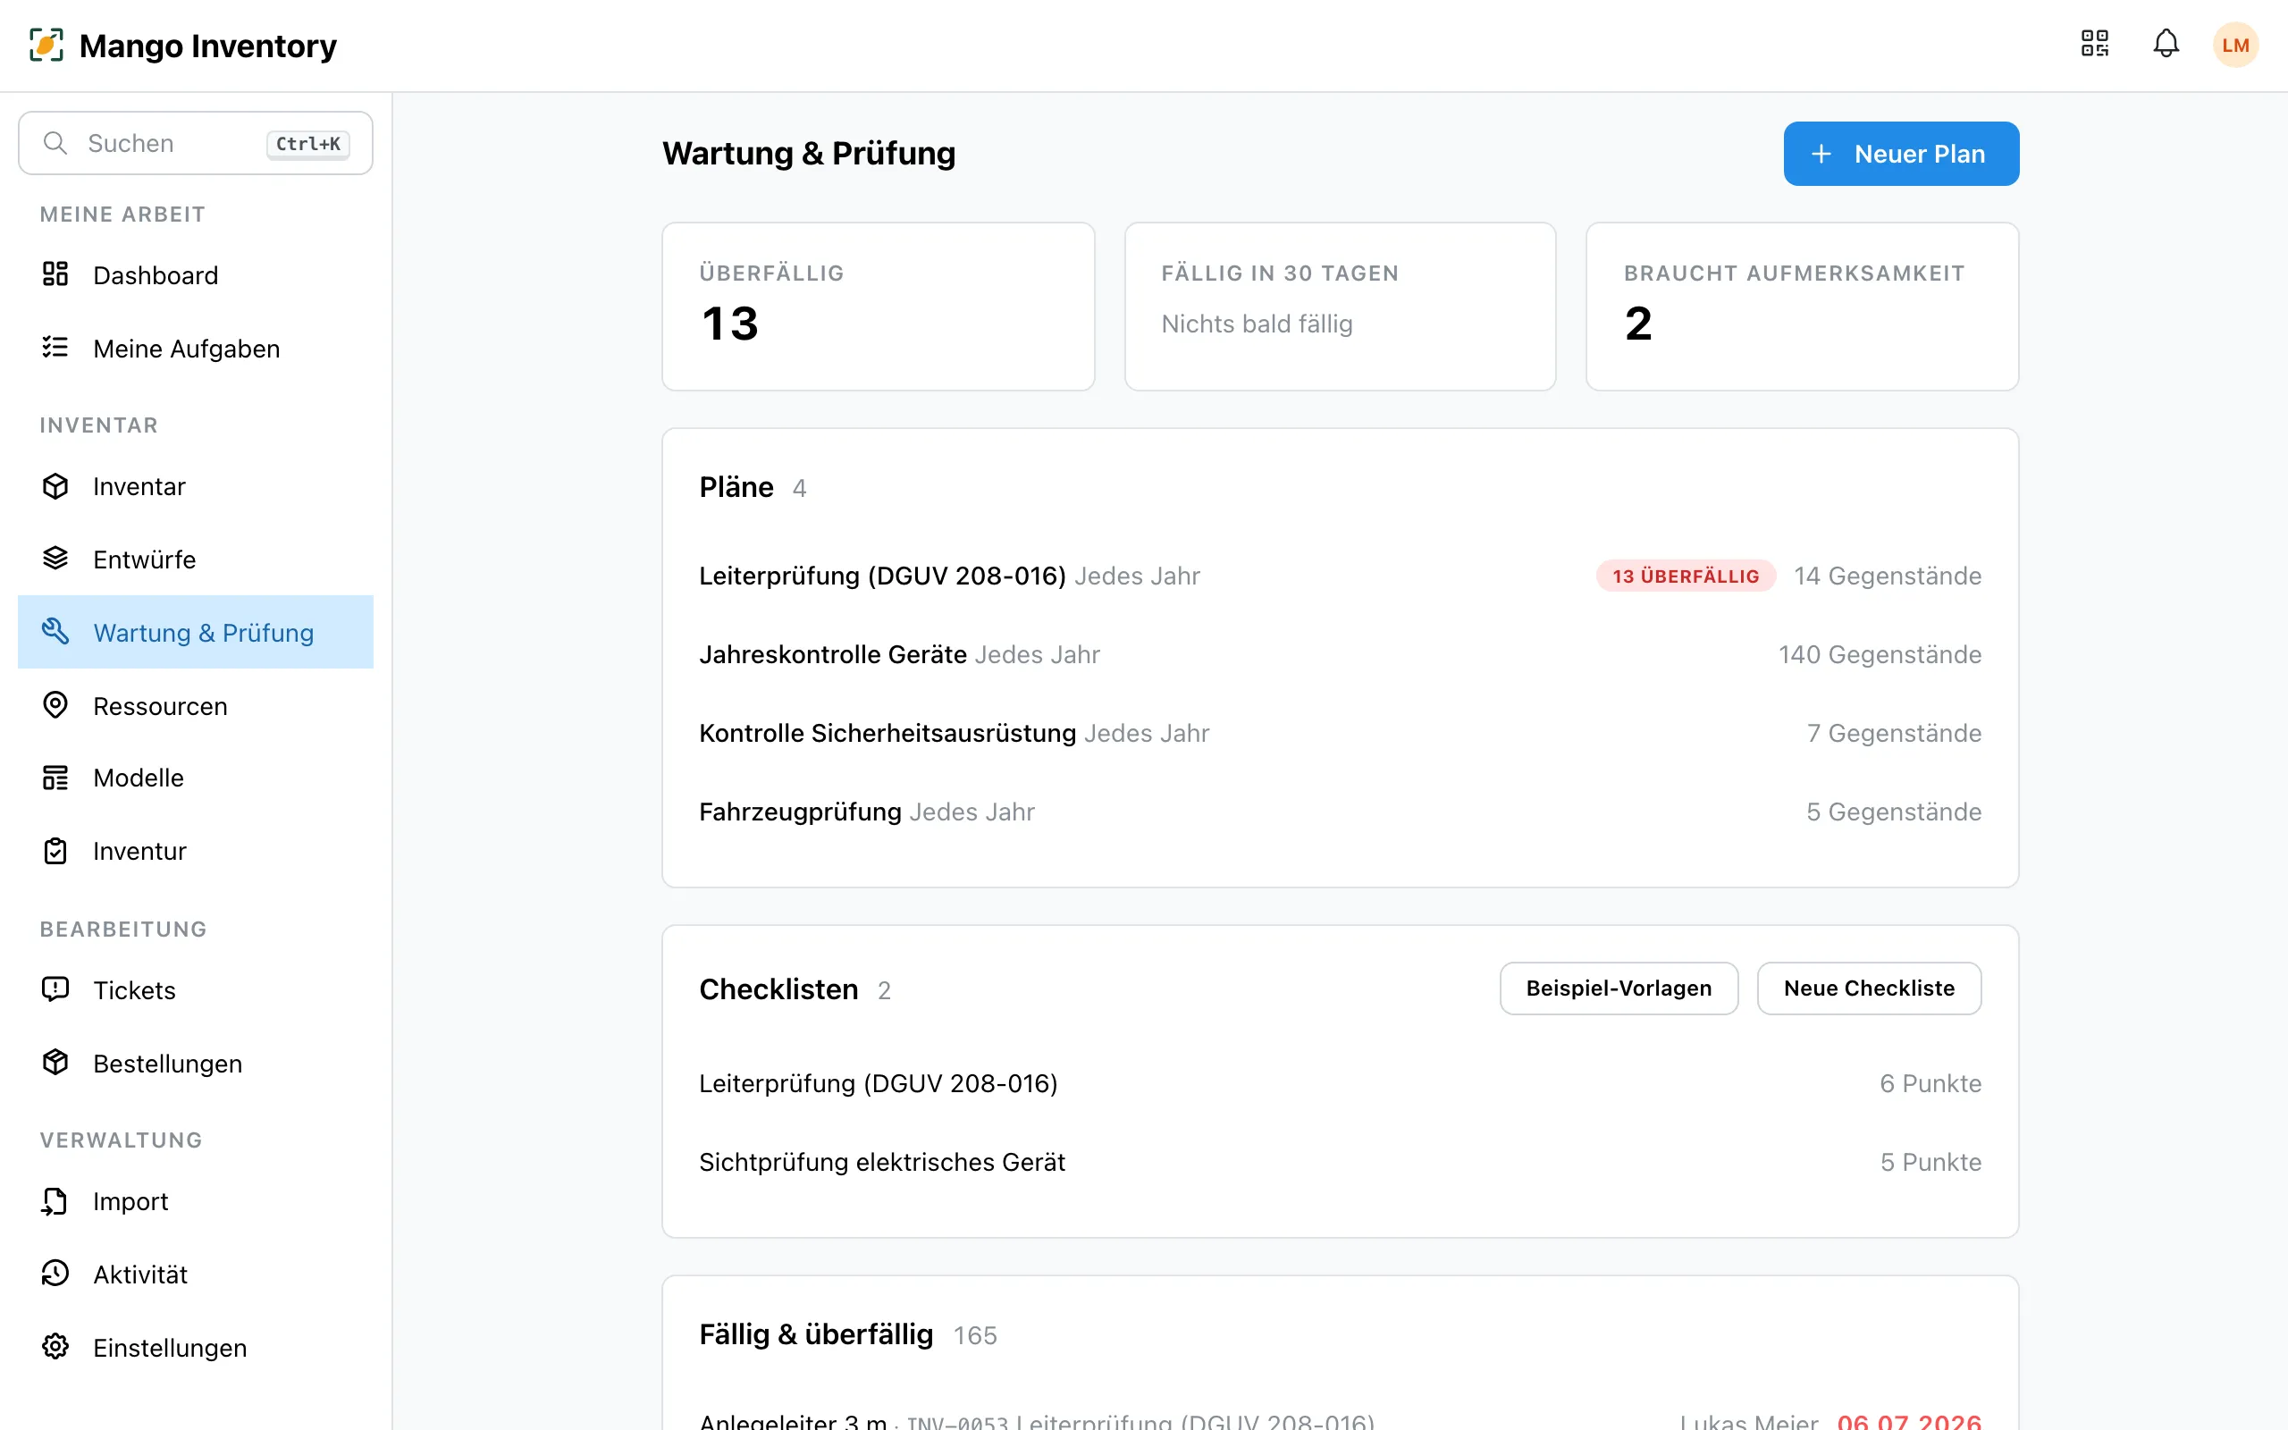The height and width of the screenshot is (1430, 2288).
Task: Click the Fällig & überfällig heading
Action: pyautogui.click(x=816, y=1334)
